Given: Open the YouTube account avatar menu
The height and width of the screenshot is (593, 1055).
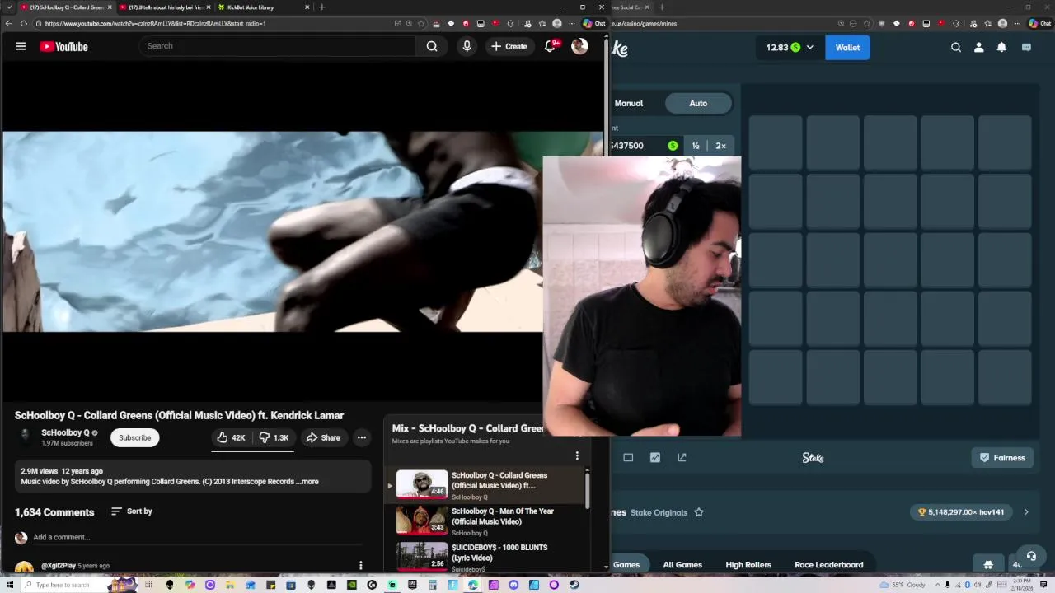Looking at the screenshot, I should coord(579,46).
